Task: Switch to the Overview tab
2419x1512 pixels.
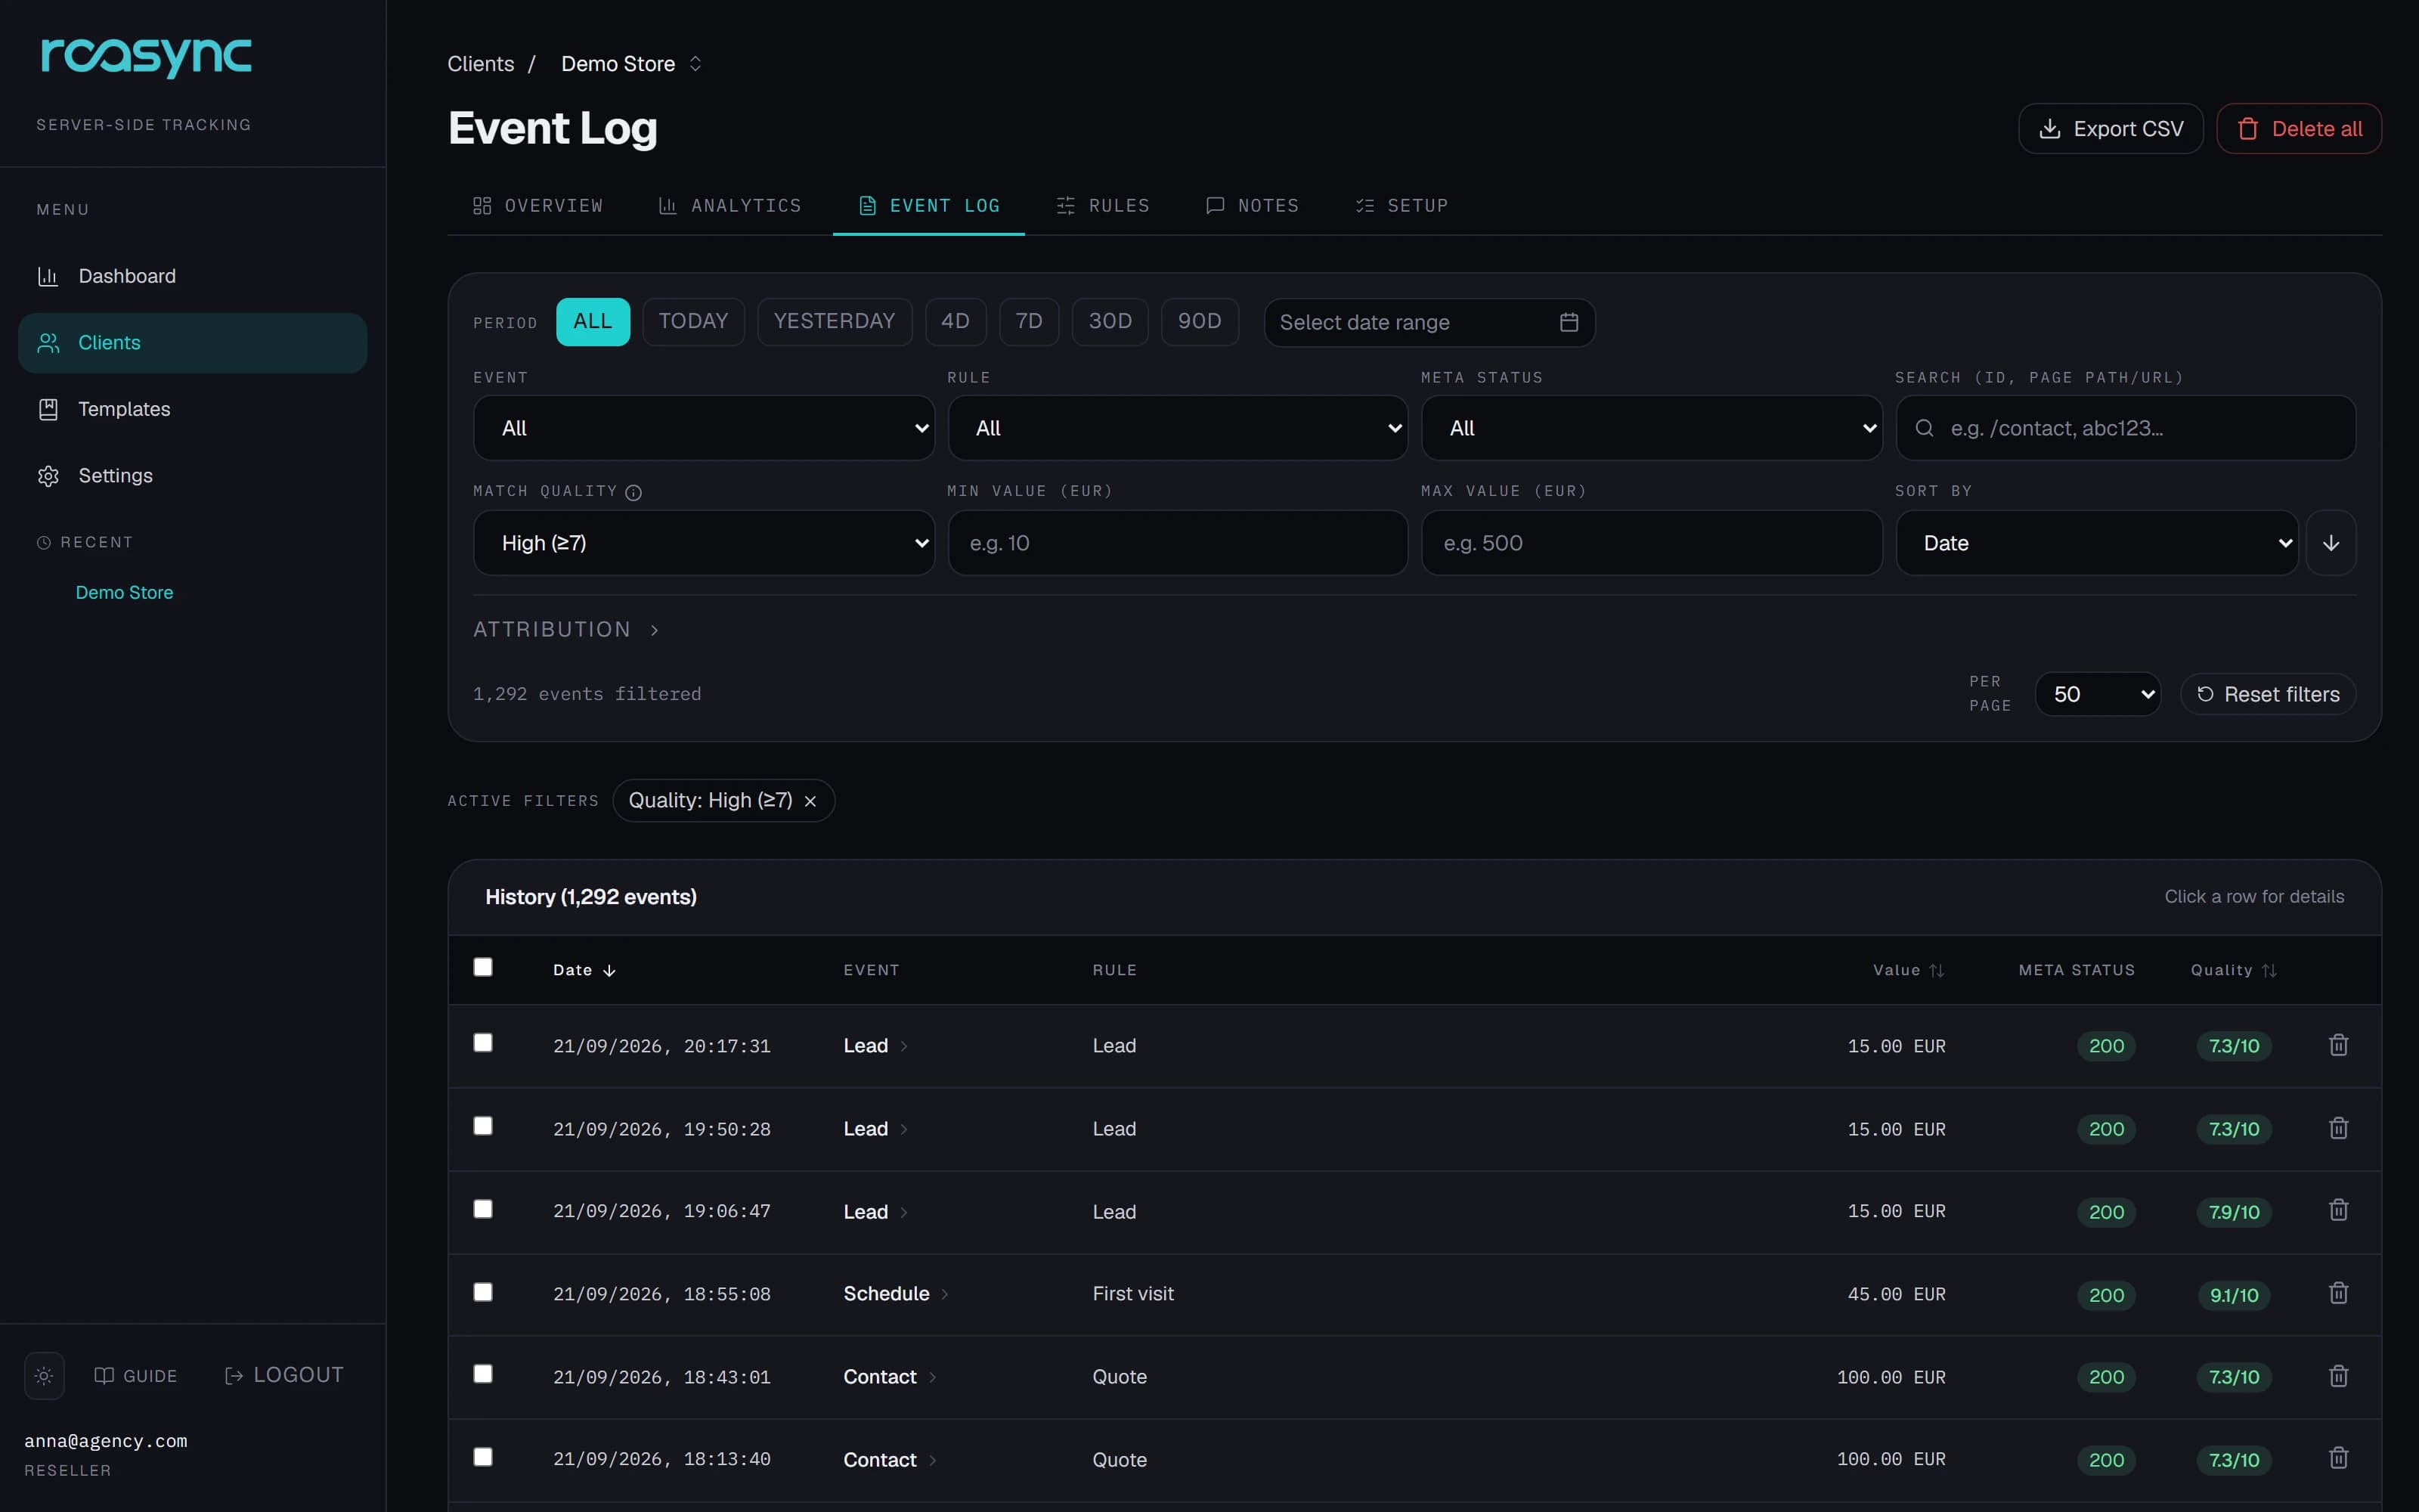Action: [x=537, y=206]
